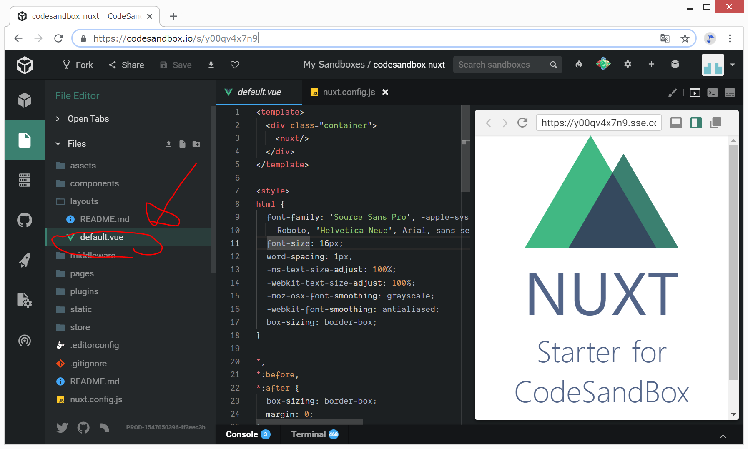Expand the Open Tabs section

pyautogui.click(x=58, y=119)
